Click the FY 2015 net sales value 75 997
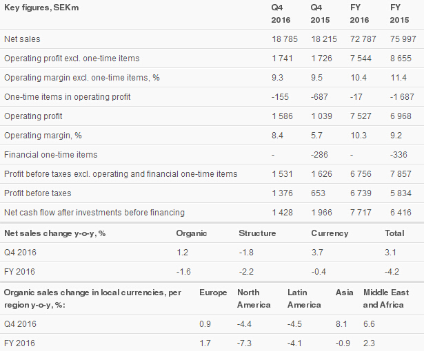424x351 pixels. pos(403,39)
